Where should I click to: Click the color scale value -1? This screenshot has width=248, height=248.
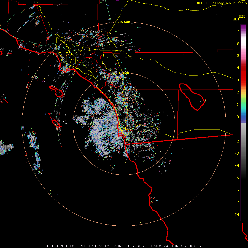(237, 129)
